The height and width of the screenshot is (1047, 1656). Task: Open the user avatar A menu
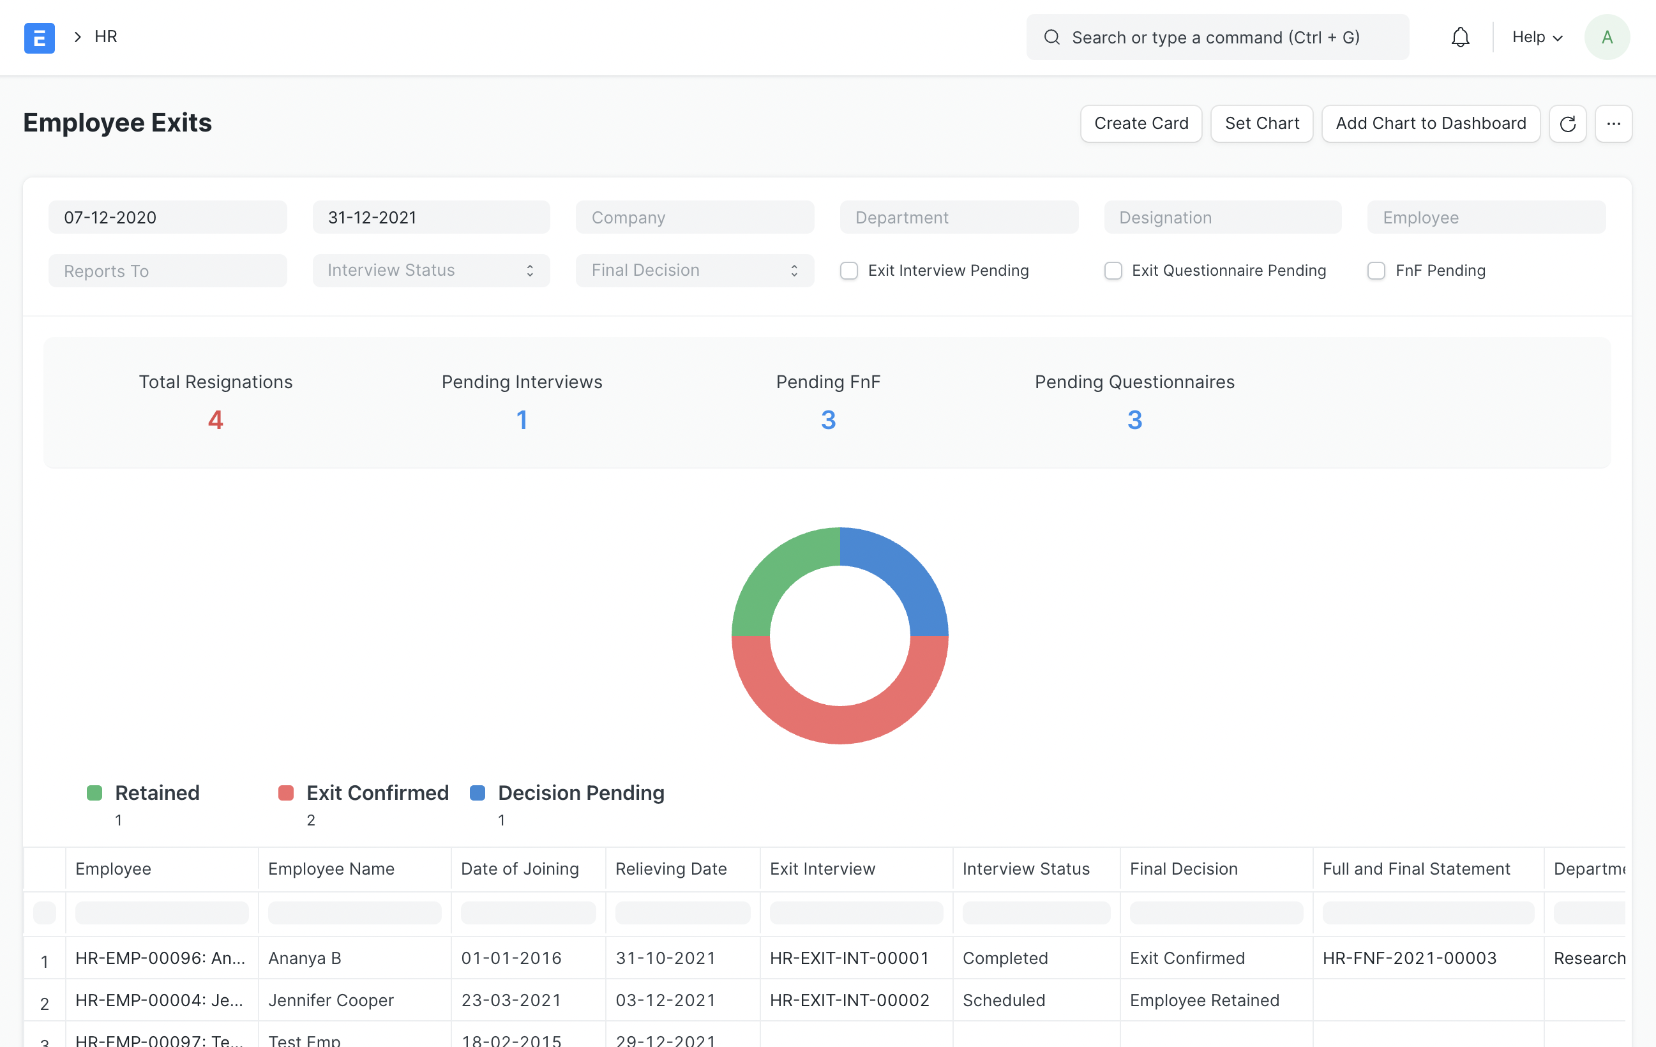1606,37
